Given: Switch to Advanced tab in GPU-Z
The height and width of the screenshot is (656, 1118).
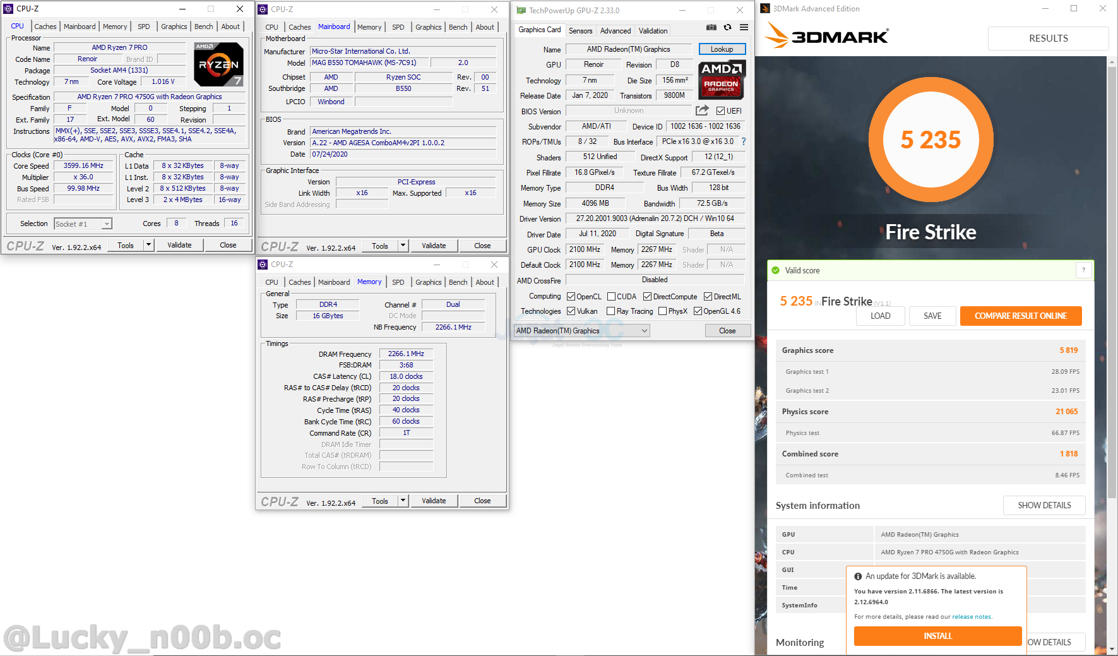Looking at the screenshot, I should (615, 31).
